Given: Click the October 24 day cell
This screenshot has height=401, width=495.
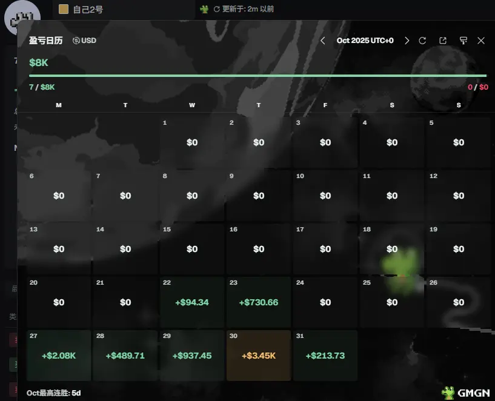Looking at the screenshot, I should [325, 302].
